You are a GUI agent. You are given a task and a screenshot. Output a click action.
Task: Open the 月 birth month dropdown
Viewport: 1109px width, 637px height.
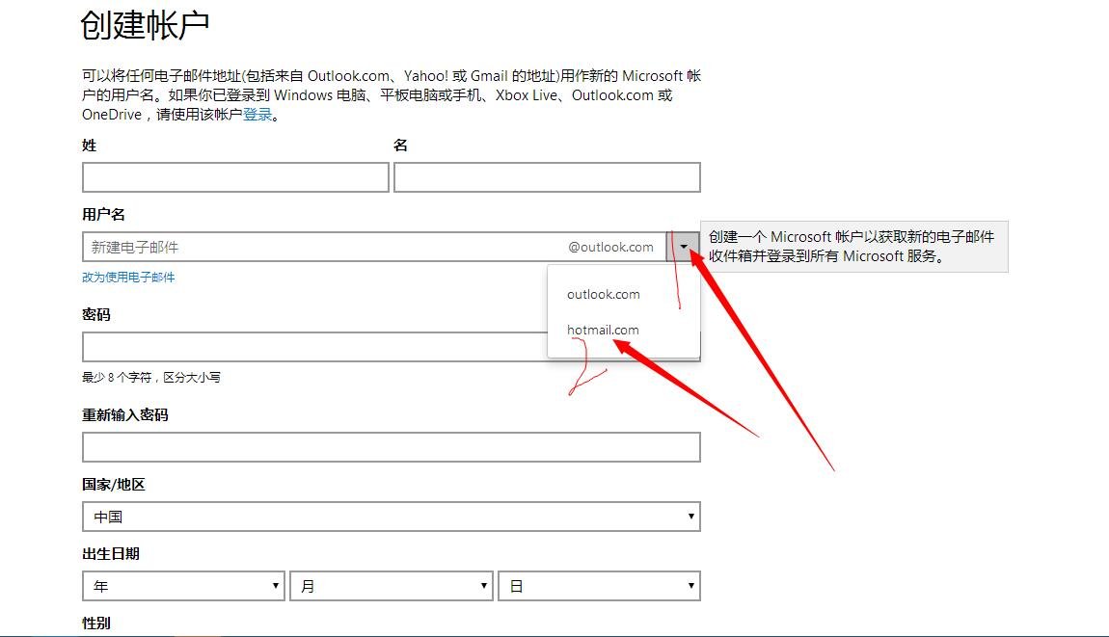click(391, 586)
